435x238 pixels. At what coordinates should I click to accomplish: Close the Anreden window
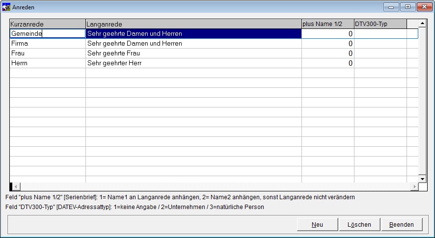pyautogui.click(x=425, y=7)
